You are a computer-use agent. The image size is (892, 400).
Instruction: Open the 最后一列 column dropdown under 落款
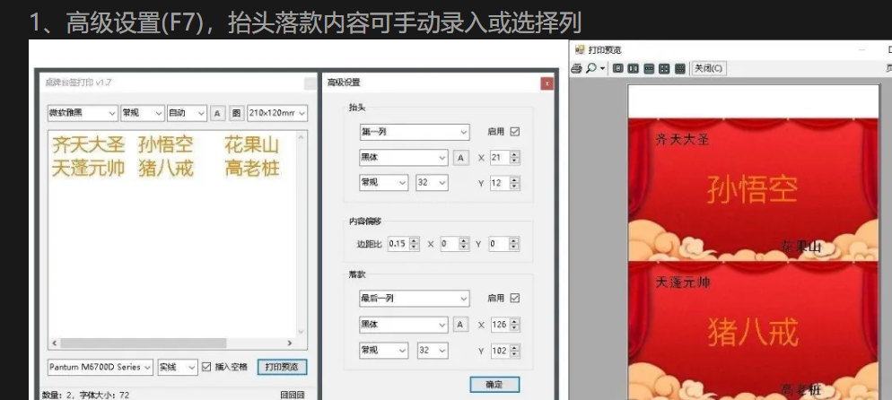tap(415, 299)
